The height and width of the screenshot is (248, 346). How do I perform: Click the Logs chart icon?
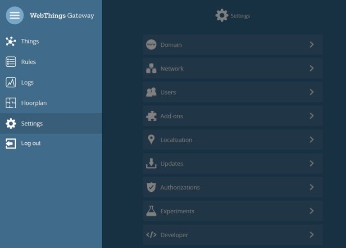point(11,82)
